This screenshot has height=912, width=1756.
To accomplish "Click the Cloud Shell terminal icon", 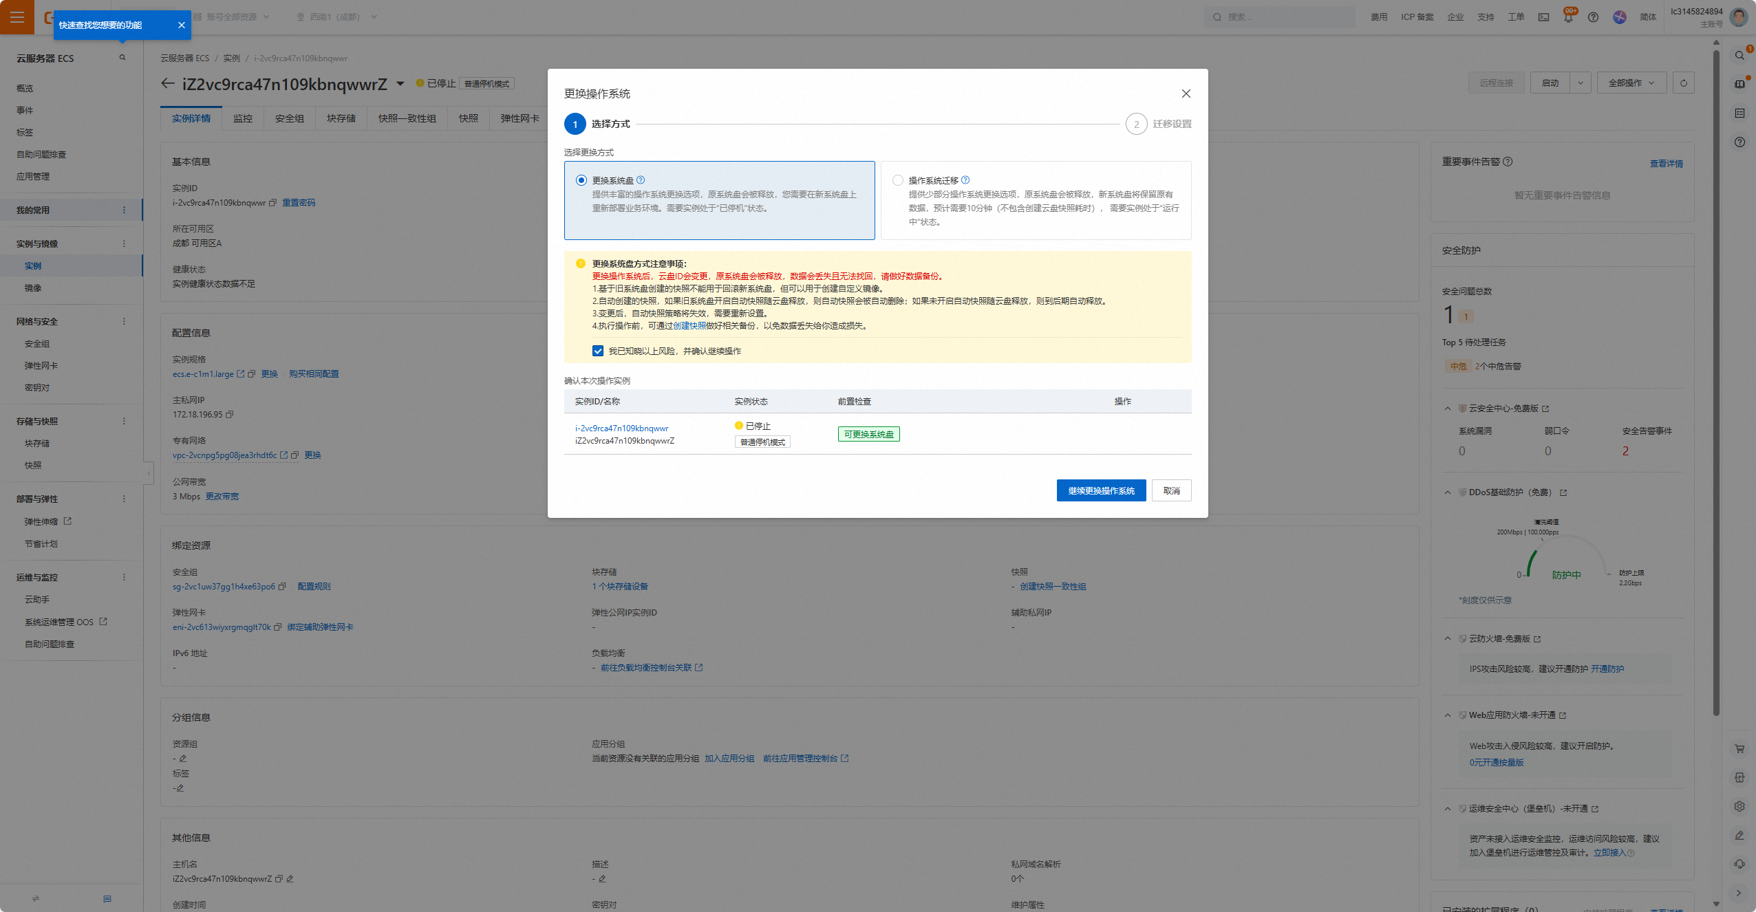I will [1543, 18].
